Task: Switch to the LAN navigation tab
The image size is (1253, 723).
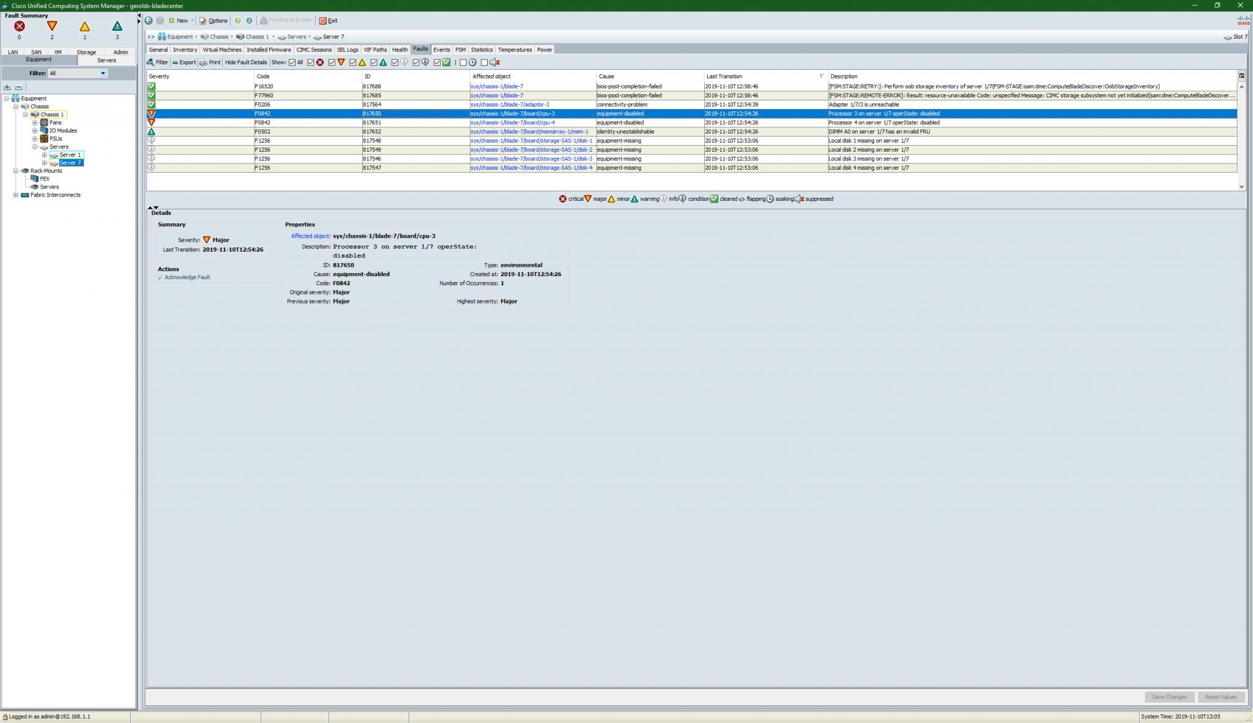Action: [x=13, y=52]
